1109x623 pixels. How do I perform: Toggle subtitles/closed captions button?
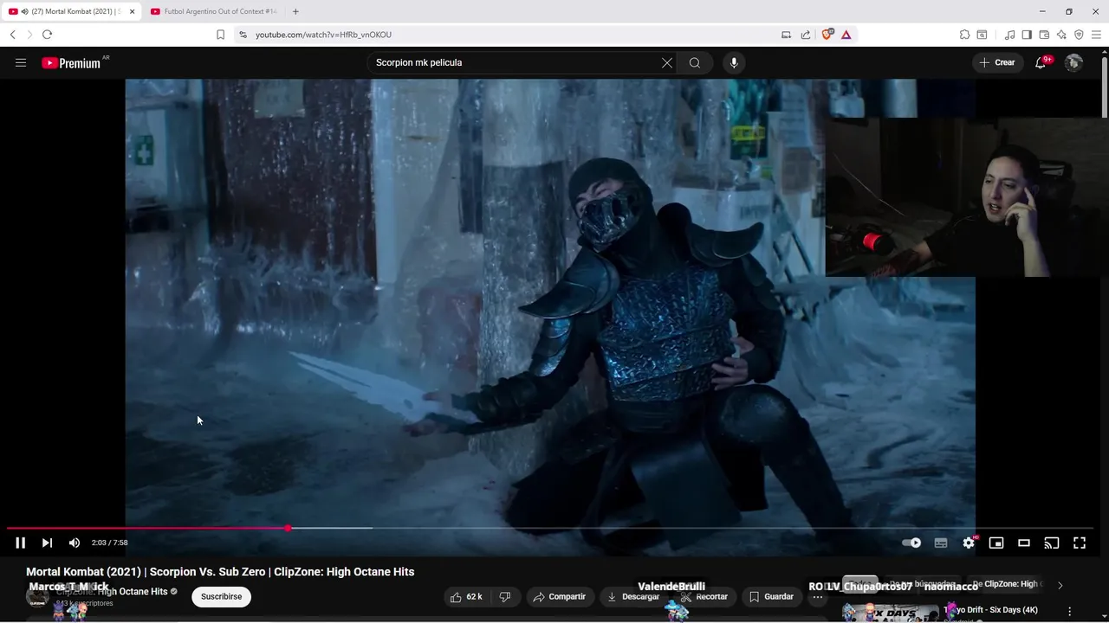click(941, 543)
